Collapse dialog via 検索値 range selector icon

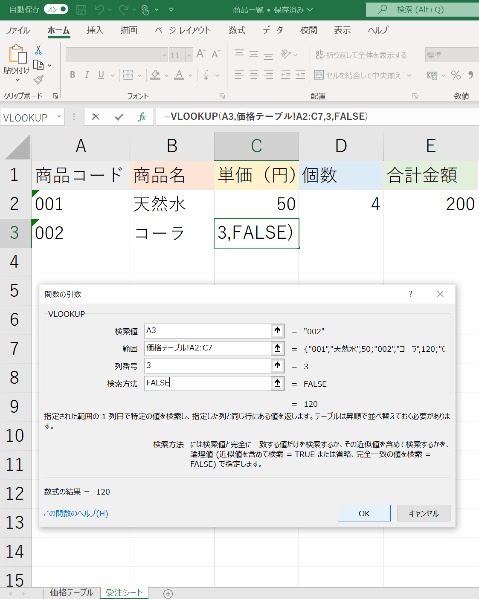pyautogui.click(x=277, y=331)
